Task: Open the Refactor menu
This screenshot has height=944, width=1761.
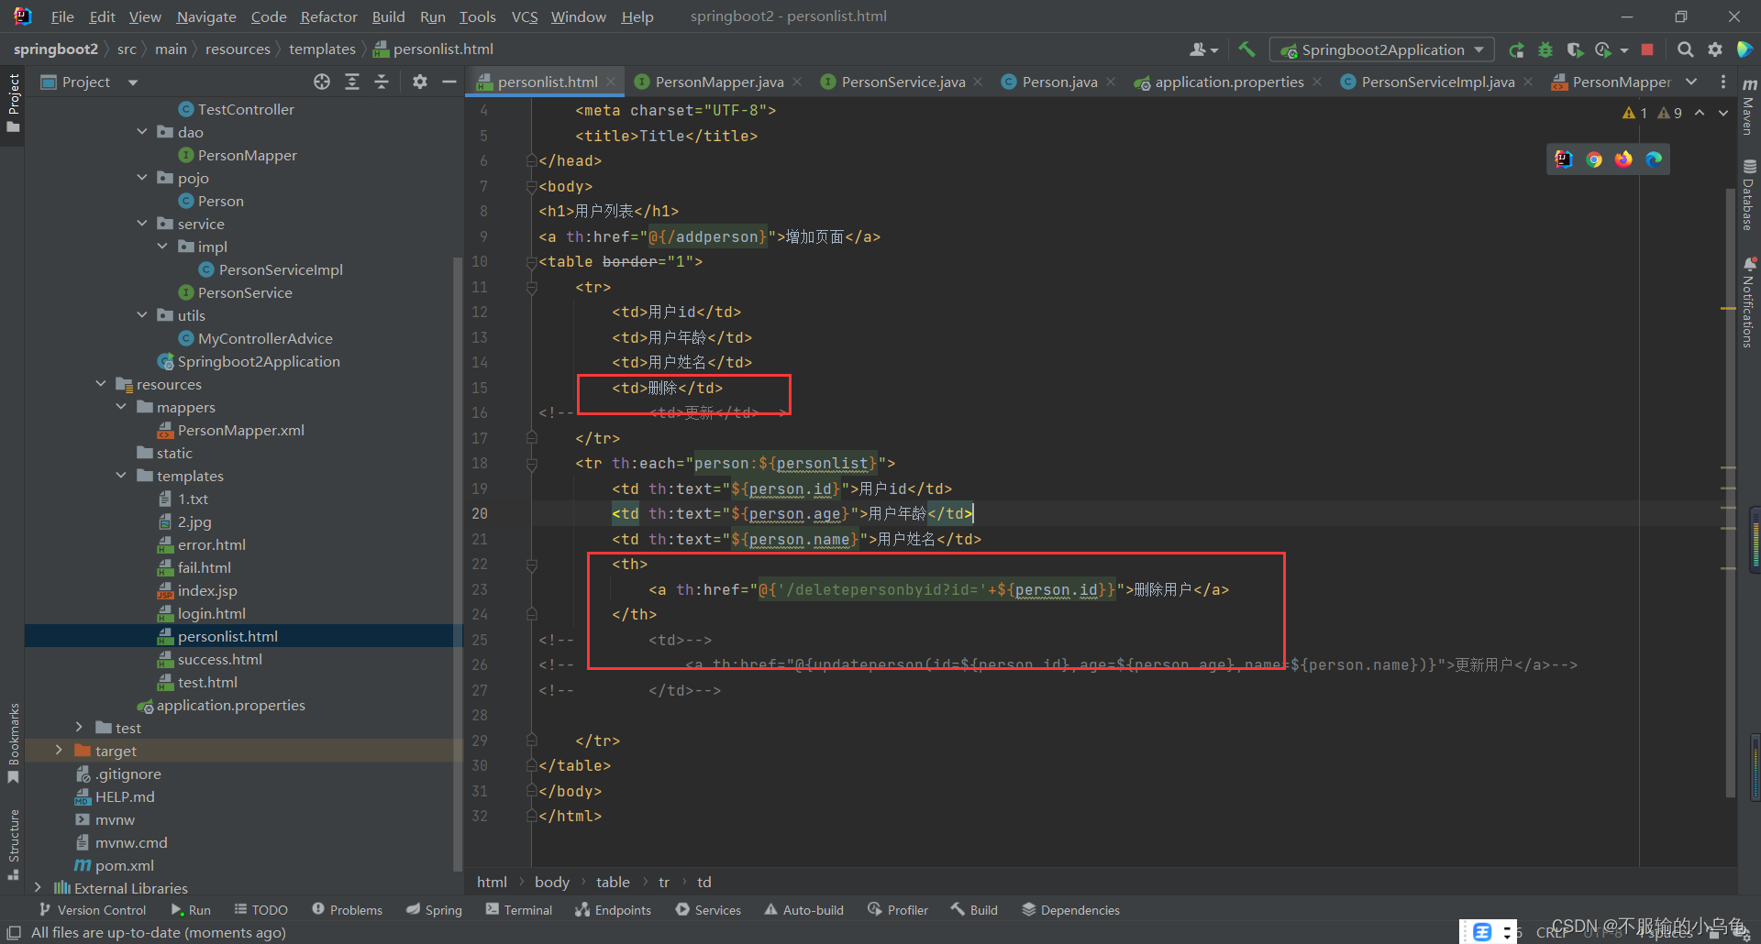Action: (328, 16)
